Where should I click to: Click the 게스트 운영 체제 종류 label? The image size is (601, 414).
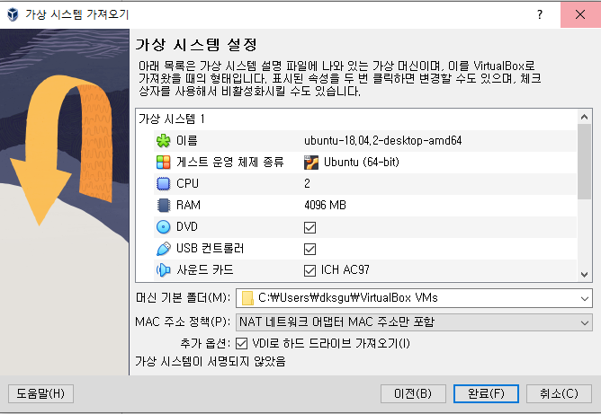(230, 163)
